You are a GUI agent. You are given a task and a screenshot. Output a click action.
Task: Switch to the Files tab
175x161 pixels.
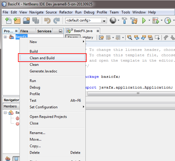(27, 31)
